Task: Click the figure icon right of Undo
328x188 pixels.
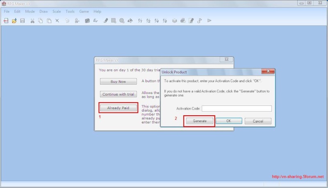Action: pos(77,20)
